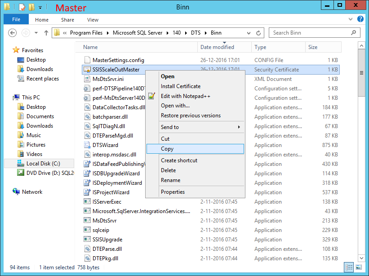369x276 pixels.
Task: Switch to Details view via status bar icon
Action: 349,267
